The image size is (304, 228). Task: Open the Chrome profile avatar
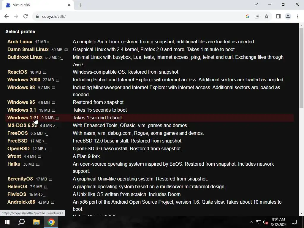288,17
